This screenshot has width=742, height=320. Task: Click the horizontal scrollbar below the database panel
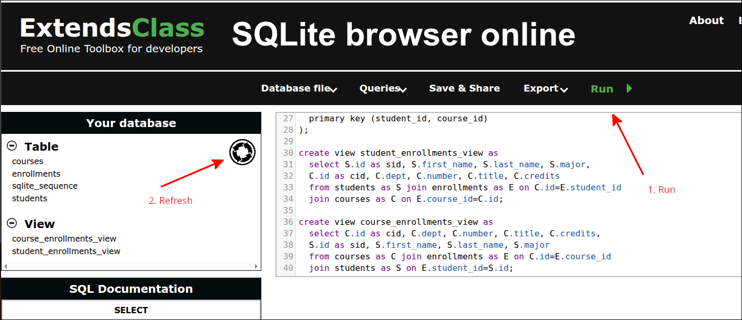click(x=131, y=267)
